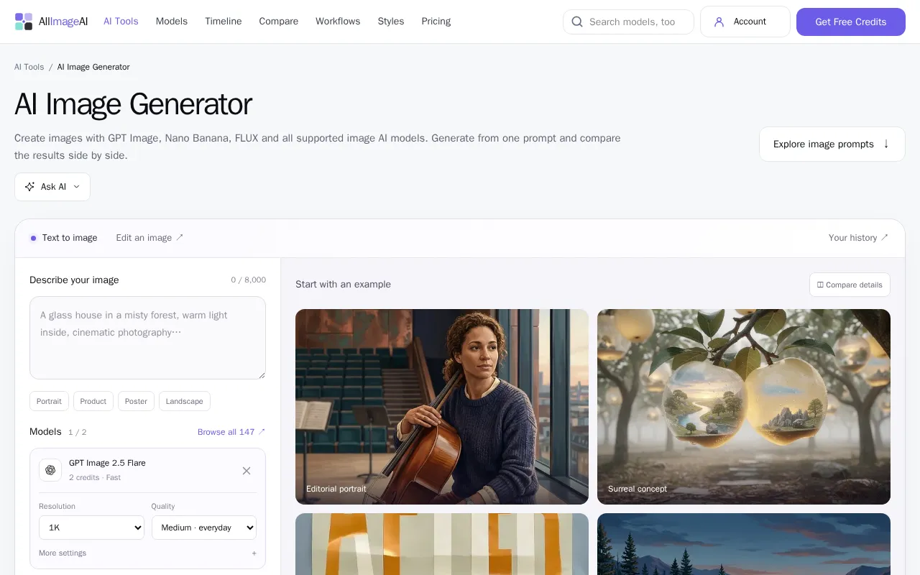Viewport: 920px width, 575px height.
Task: Open the Resolution 1K dropdown
Action: [x=91, y=528]
